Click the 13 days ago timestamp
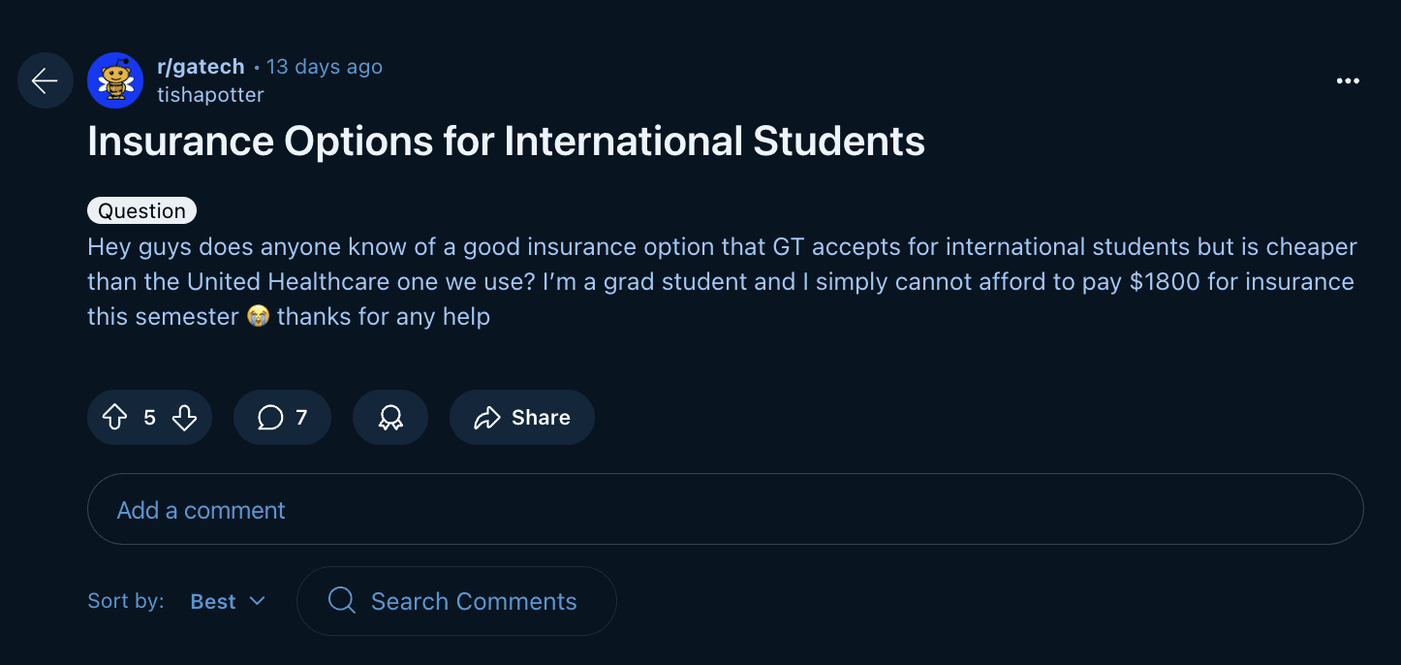The height and width of the screenshot is (665, 1401). coord(325,67)
